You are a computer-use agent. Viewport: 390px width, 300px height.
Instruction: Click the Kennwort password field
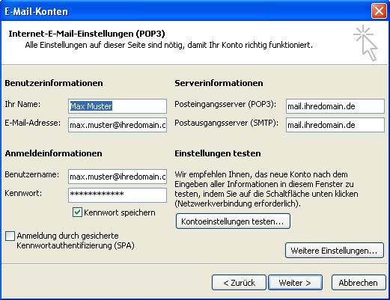pos(118,195)
